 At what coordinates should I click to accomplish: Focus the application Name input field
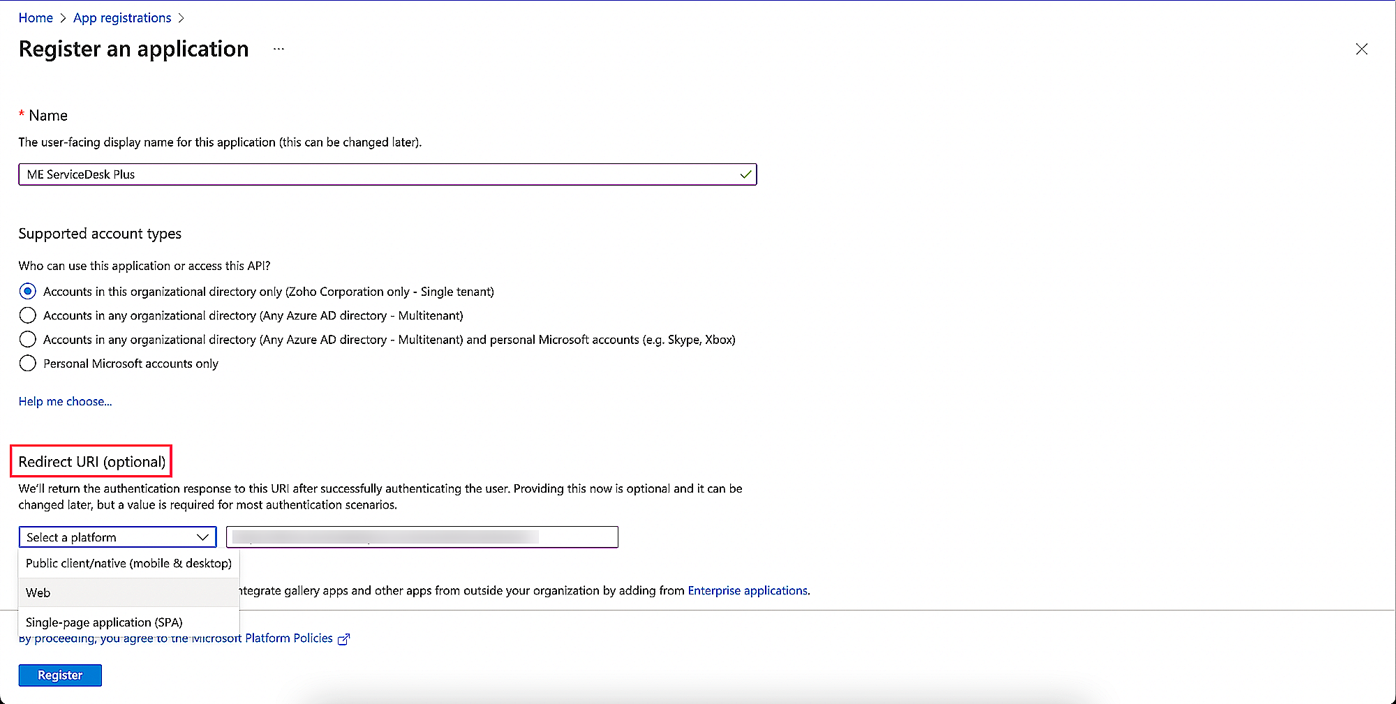click(387, 174)
